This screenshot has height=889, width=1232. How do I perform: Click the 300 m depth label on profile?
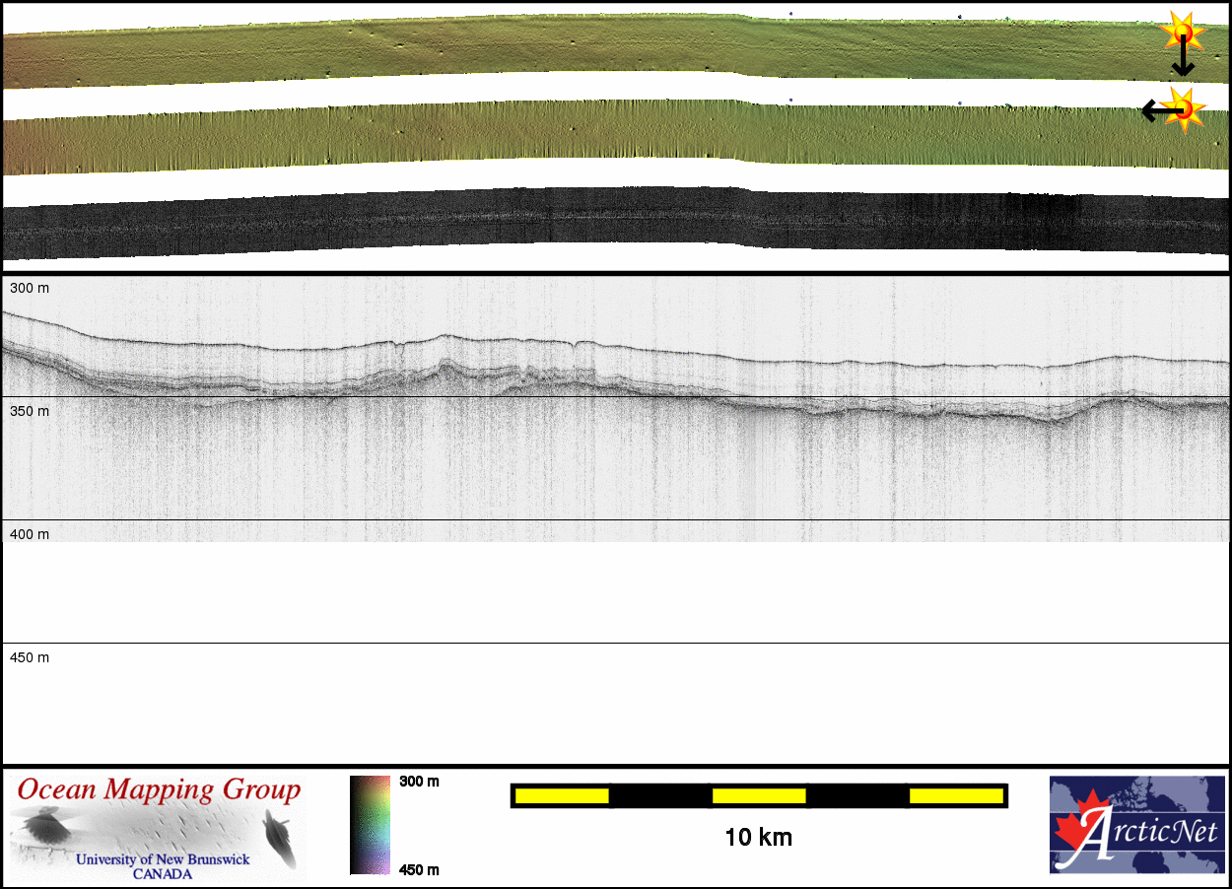tap(30, 288)
